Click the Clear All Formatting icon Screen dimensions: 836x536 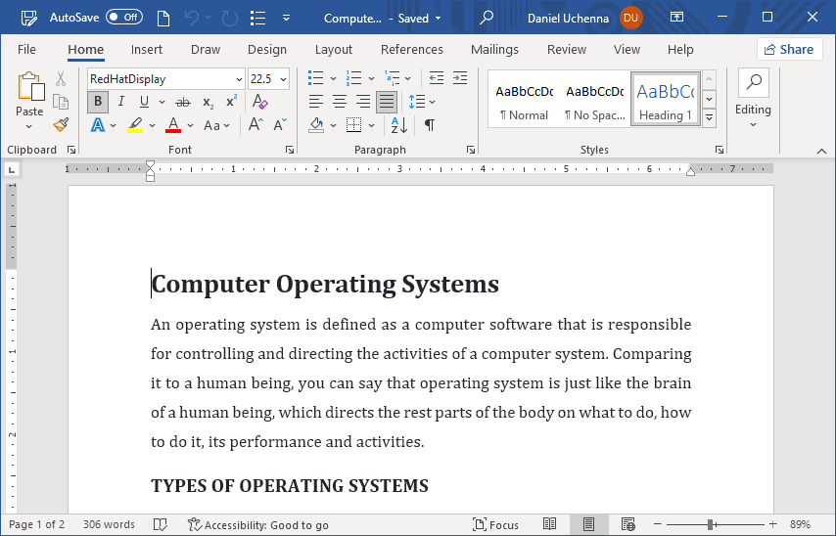point(259,102)
